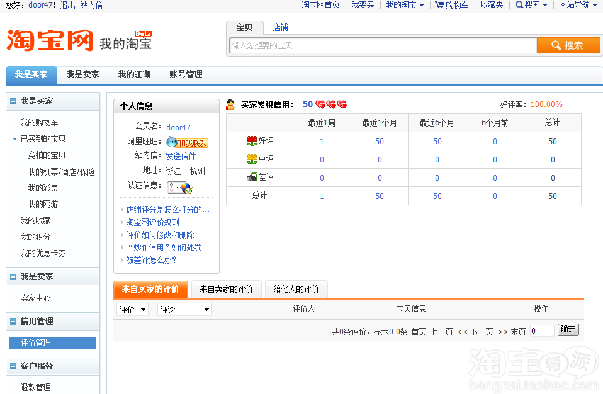Collapse the 已买到的宝贝 tree arrow
603x394 pixels.
point(14,138)
